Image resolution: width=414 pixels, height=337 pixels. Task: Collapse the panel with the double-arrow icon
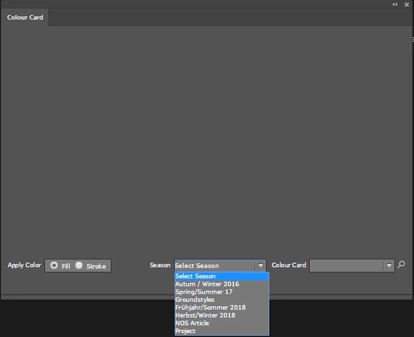click(x=394, y=4)
